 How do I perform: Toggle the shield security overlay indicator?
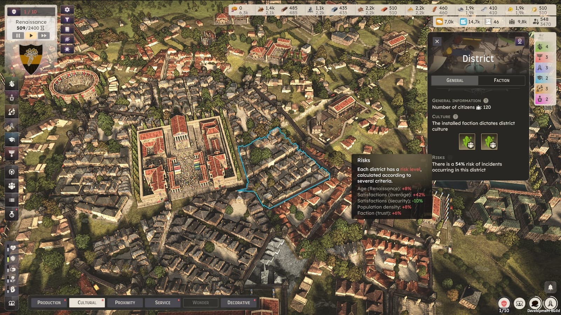click(x=13, y=258)
